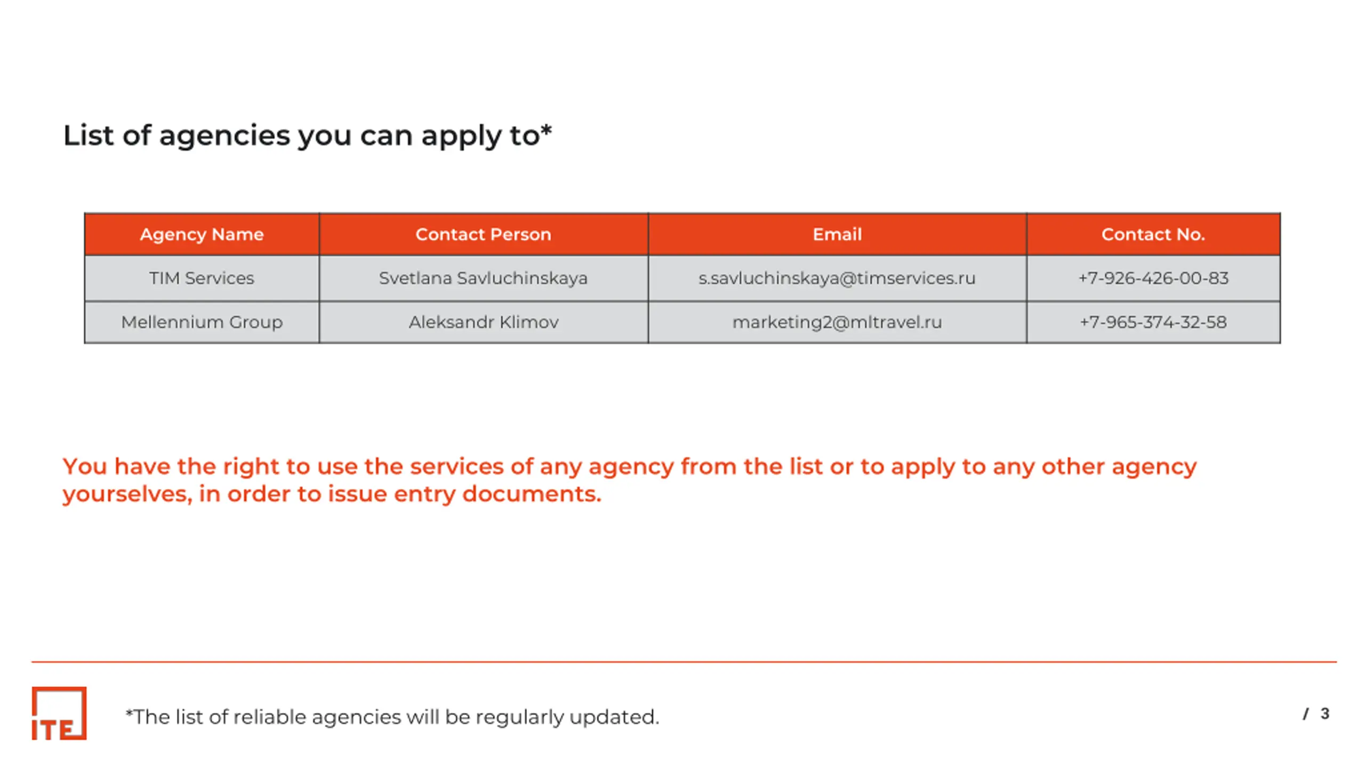Click the TIM Services agency cell
The height and width of the screenshot is (768, 1365).
tap(202, 278)
